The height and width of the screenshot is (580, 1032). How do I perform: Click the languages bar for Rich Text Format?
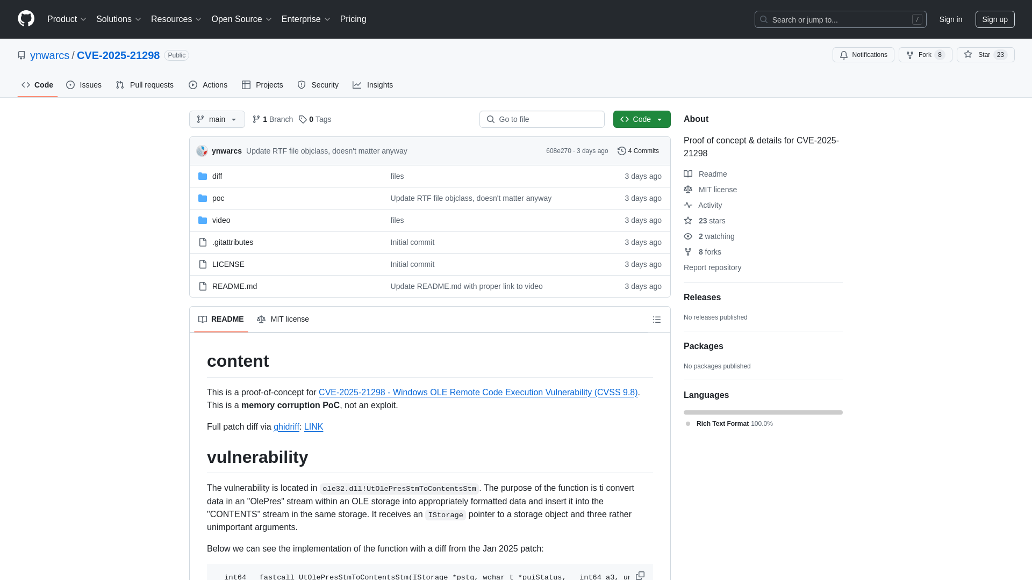point(763,412)
